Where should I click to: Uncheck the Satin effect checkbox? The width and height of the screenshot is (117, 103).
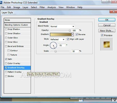pos(6,59)
